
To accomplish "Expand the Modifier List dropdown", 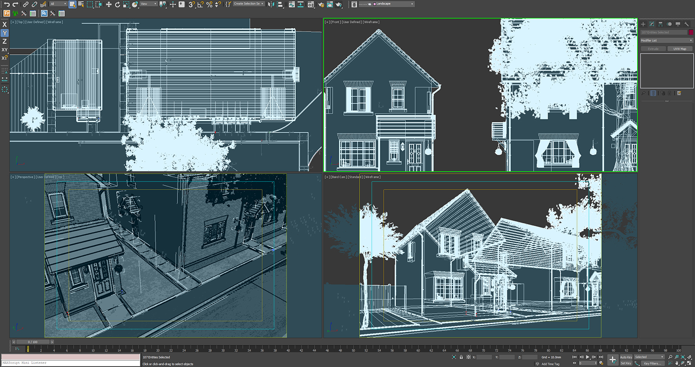I will click(667, 40).
